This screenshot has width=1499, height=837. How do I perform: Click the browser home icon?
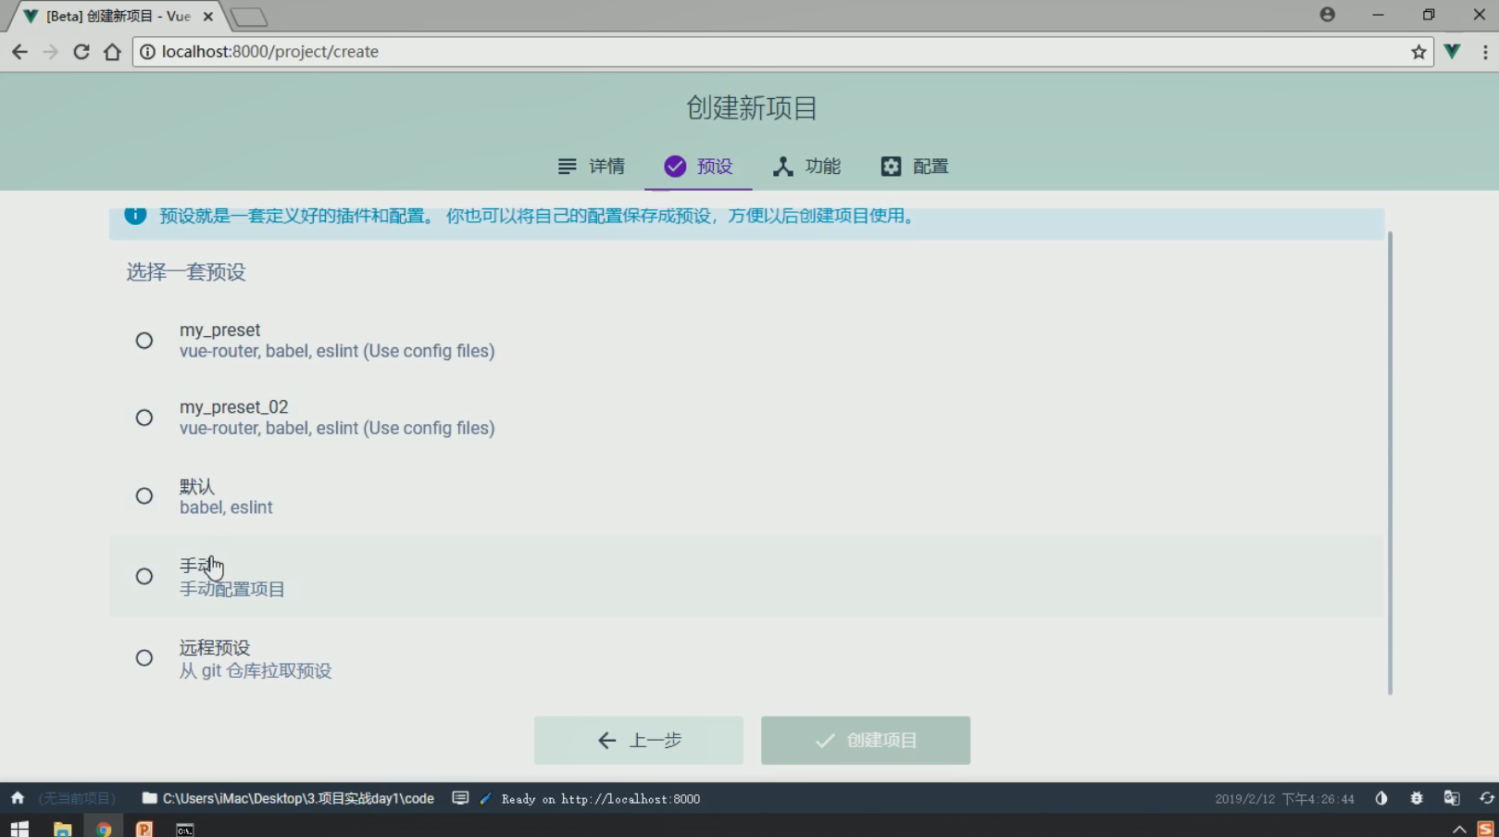point(112,52)
